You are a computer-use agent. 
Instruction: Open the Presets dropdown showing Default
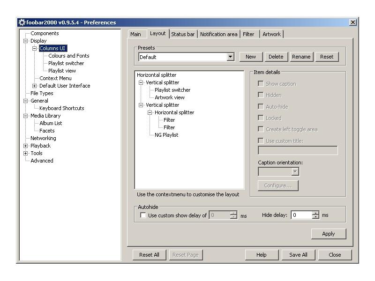pyautogui.click(x=230, y=57)
